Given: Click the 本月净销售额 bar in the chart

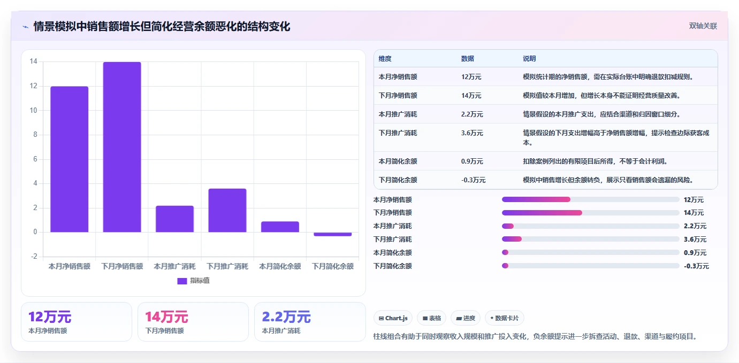Looking at the screenshot, I should [70, 159].
